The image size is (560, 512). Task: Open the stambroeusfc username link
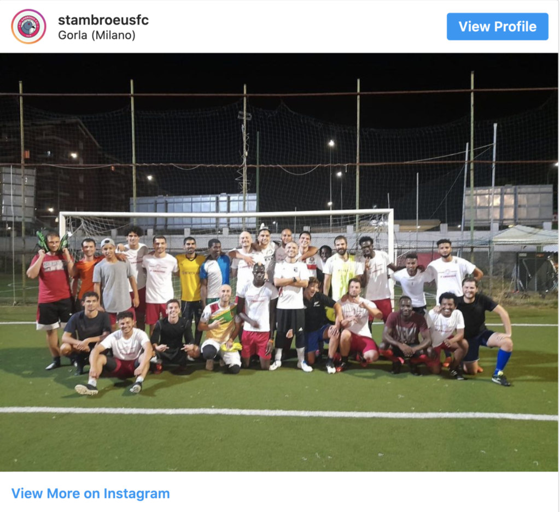103,20
